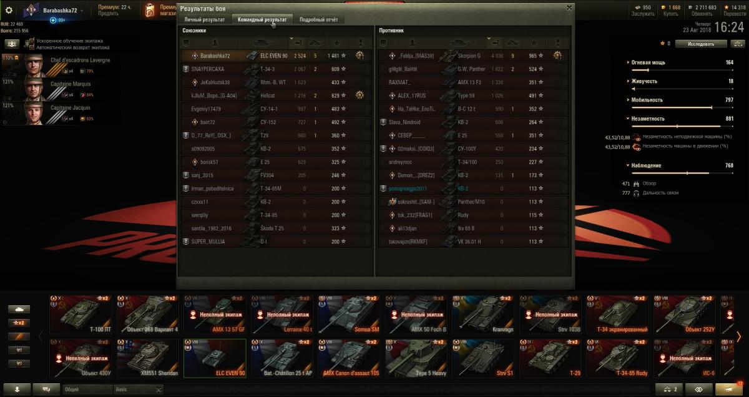Click the vehicle compare icon next to Исследовать
Image resolution: width=749 pixels, height=397 pixels.
[x=737, y=44]
